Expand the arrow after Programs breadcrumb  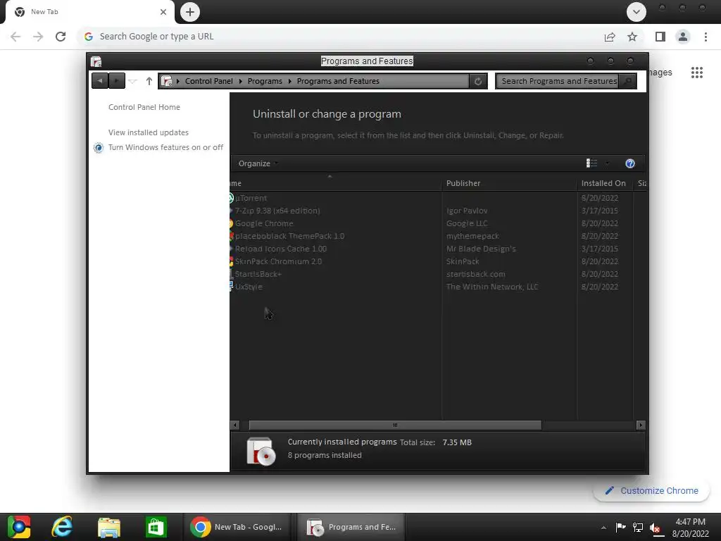289,82
